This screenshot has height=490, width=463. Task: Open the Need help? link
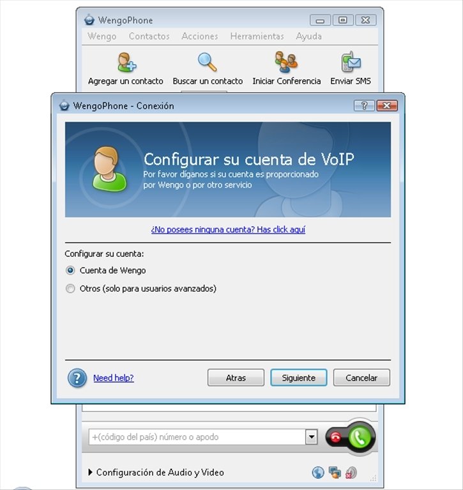coord(114,378)
